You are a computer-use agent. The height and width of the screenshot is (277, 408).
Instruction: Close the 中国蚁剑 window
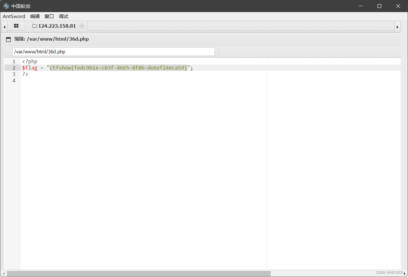(x=398, y=6)
